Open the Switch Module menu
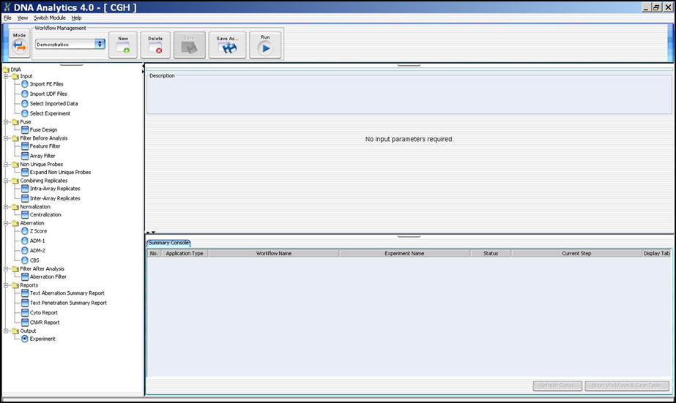Image resolution: width=676 pixels, height=403 pixels. pos(50,18)
